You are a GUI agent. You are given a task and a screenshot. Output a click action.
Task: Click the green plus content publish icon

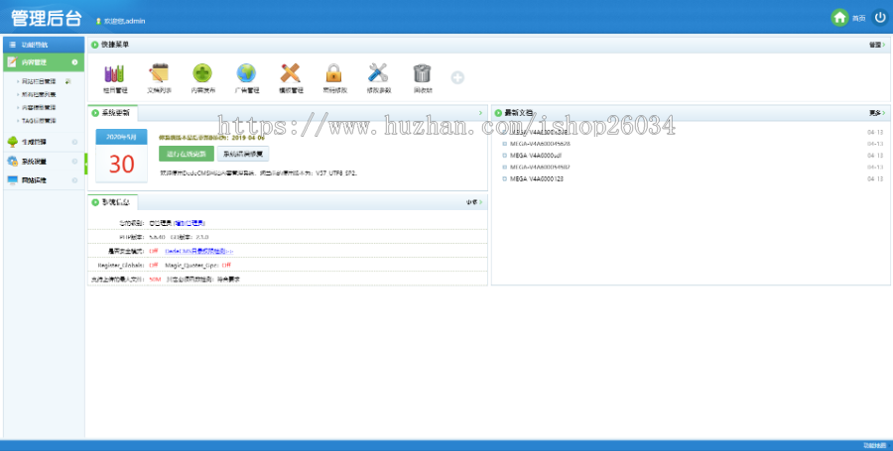tap(202, 73)
